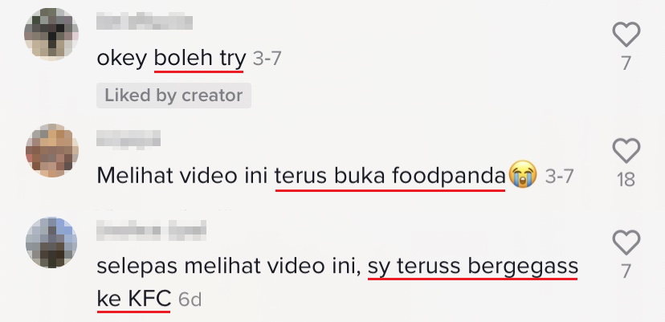Like the "okey boleh try" comment
This screenshot has width=665, height=322.
click(626, 35)
